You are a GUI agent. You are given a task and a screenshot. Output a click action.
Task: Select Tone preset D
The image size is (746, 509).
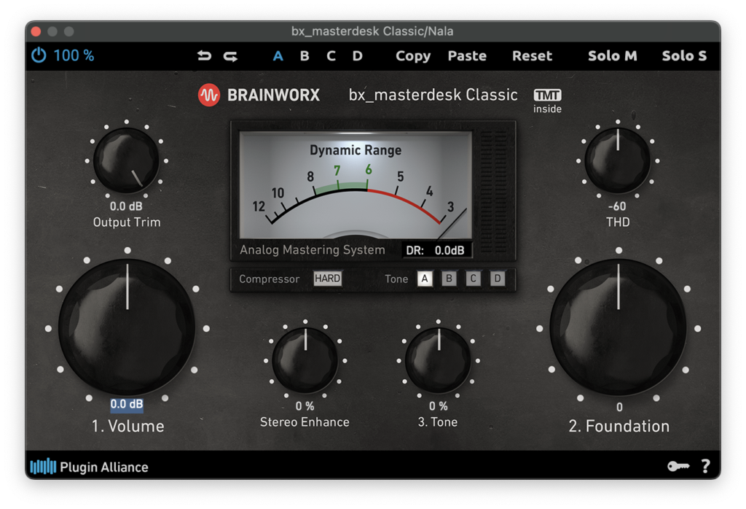pyautogui.click(x=497, y=279)
